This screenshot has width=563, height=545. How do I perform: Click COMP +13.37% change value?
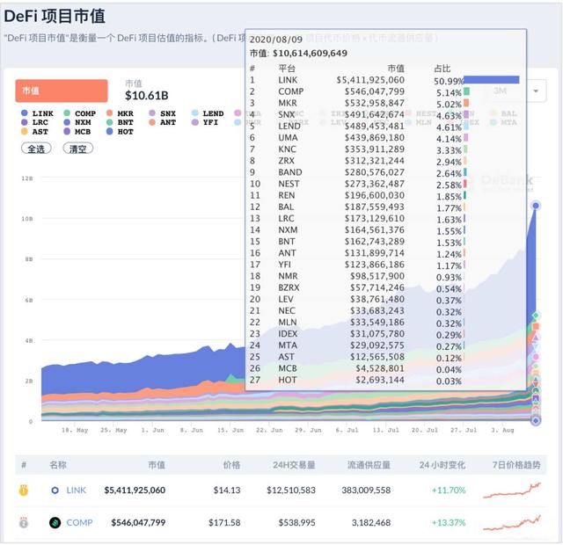(x=449, y=523)
